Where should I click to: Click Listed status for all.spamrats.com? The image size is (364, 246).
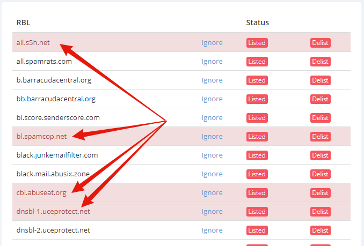point(257,62)
